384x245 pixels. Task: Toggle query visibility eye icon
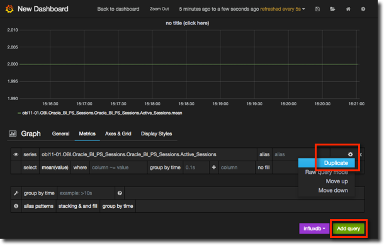click(16, 154)
